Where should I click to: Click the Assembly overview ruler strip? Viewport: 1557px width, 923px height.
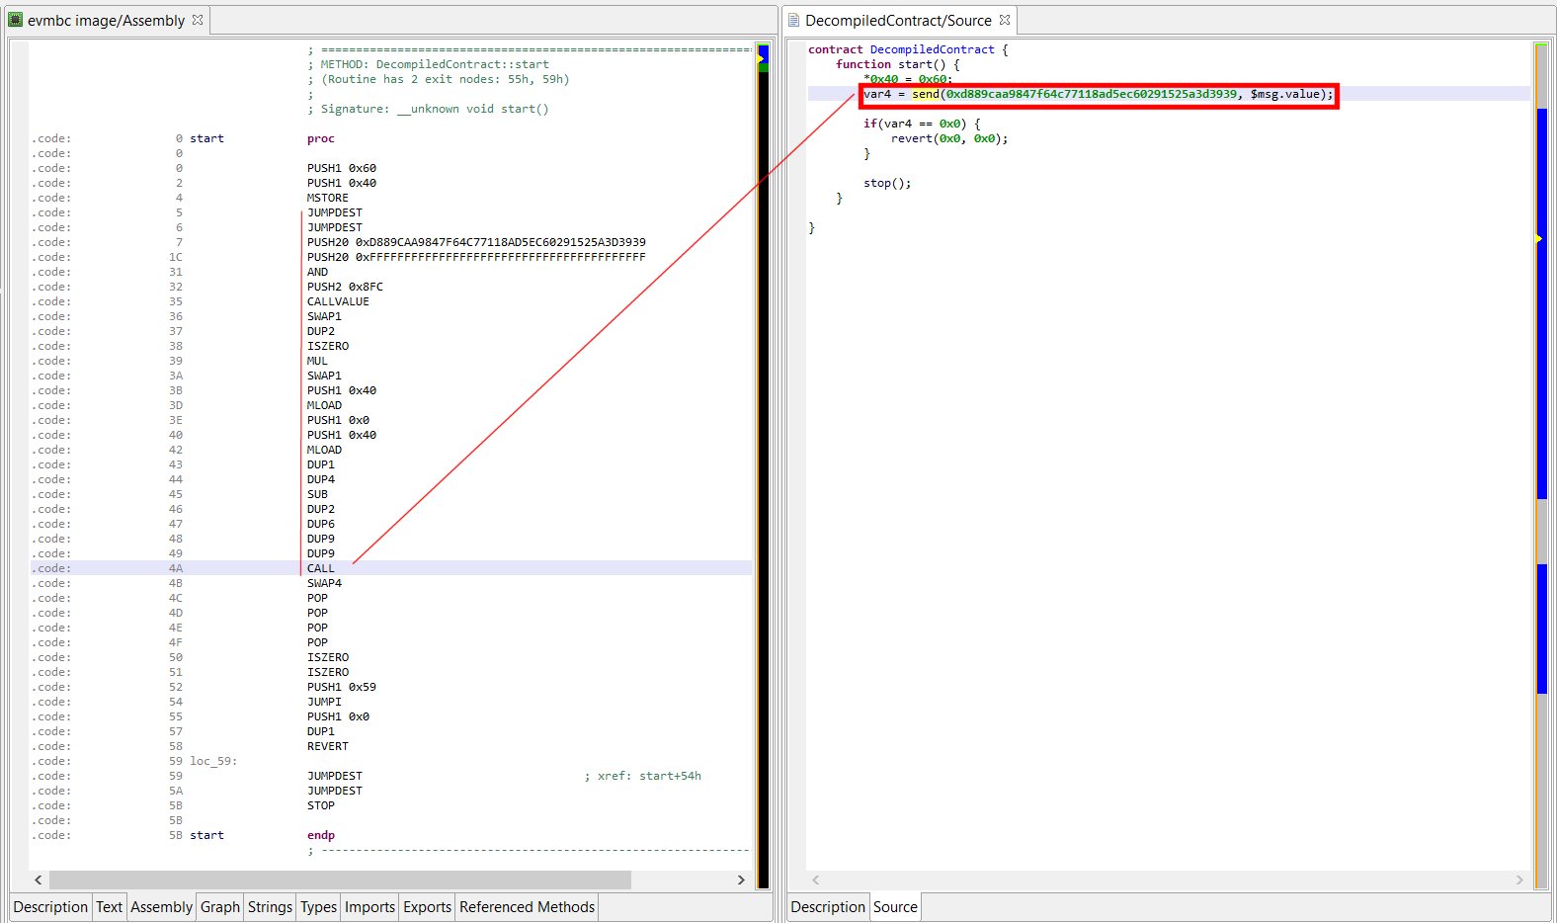[x=763, y=466]
